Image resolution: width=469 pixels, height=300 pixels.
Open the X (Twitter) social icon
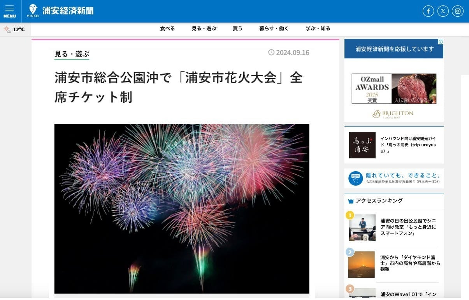[443, 11]
